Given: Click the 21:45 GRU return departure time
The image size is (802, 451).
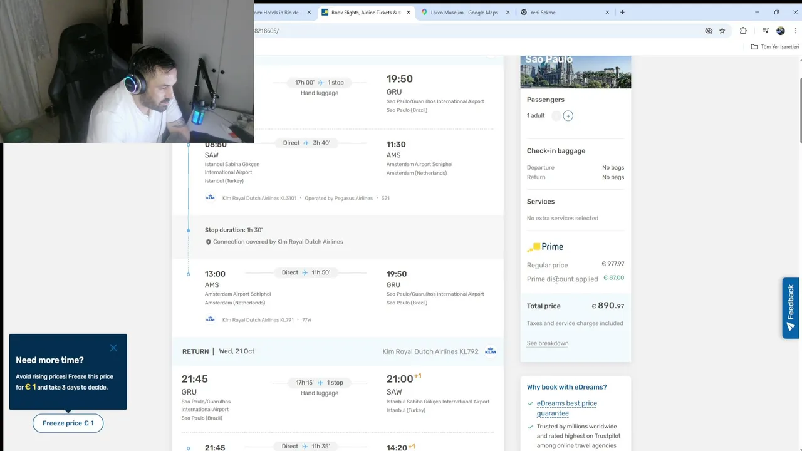Looking at the screenshot, I should 194,379.
